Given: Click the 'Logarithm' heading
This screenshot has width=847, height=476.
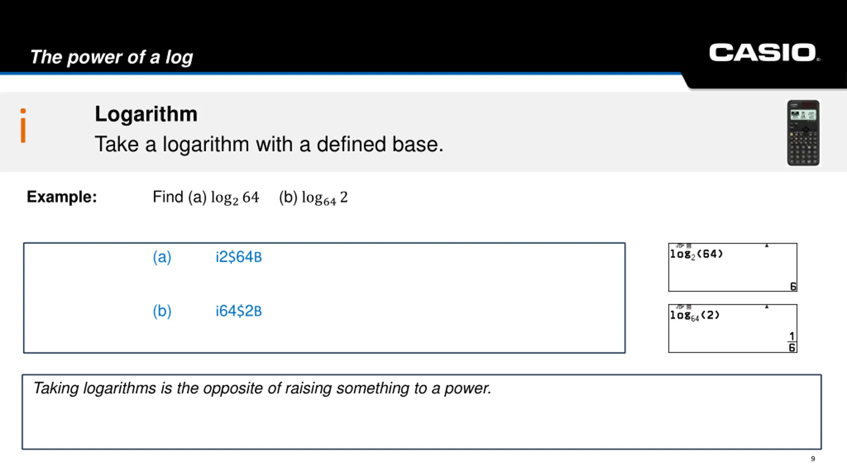Looking at the screenshot, I should [146, 114].
